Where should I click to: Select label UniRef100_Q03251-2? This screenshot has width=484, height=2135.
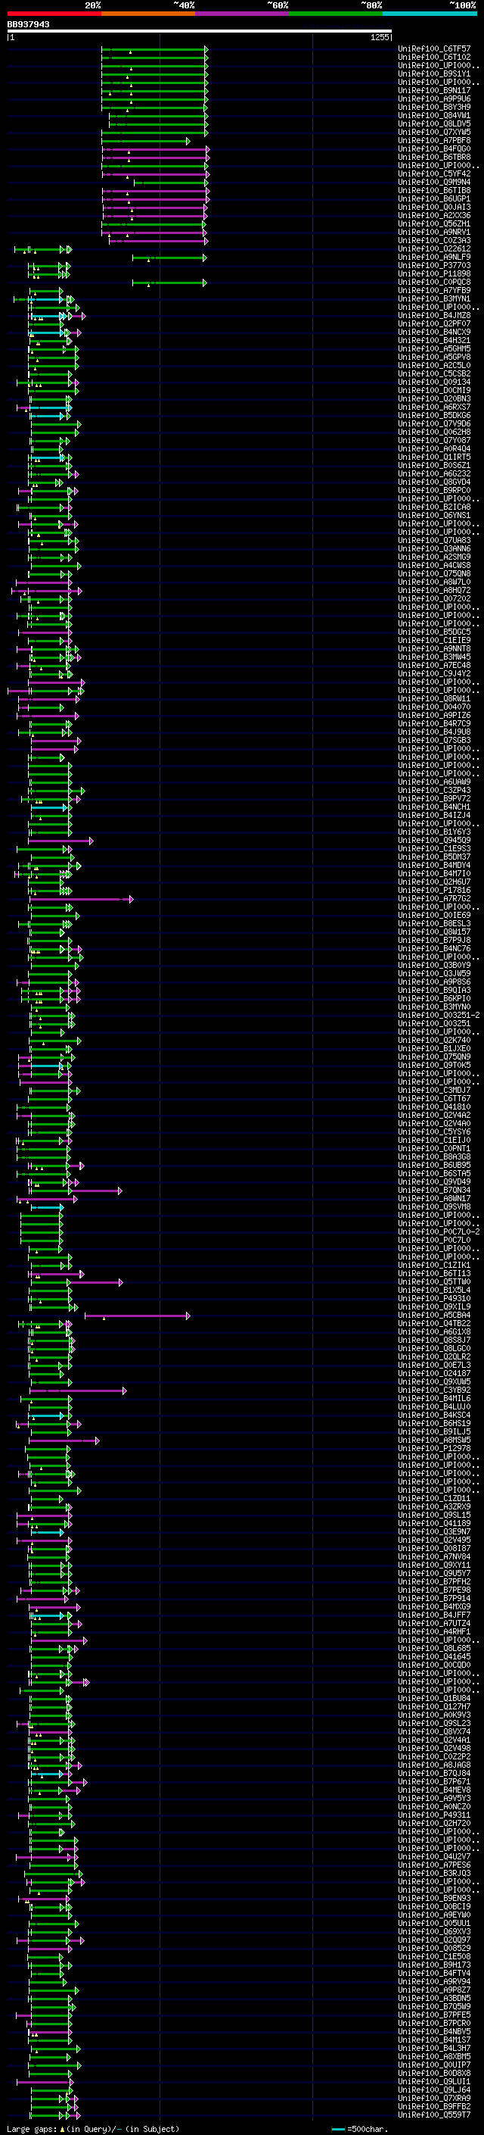[x=439, y=1016]
